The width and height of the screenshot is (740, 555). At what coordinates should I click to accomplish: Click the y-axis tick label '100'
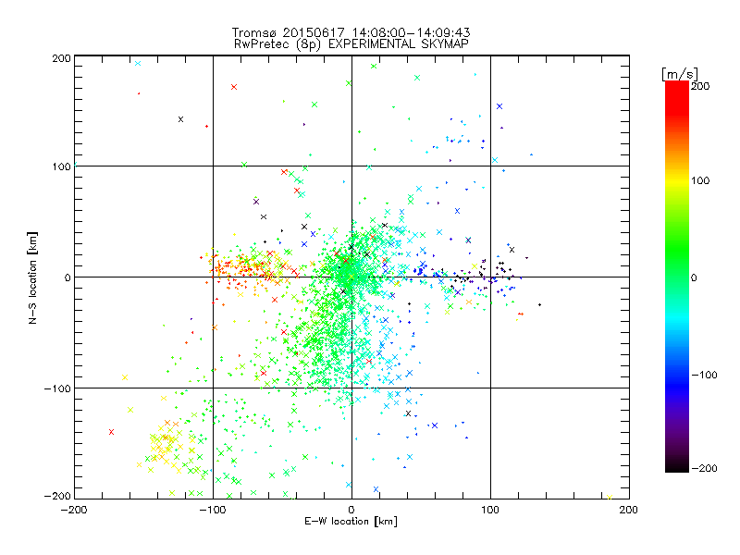point(61,166)
